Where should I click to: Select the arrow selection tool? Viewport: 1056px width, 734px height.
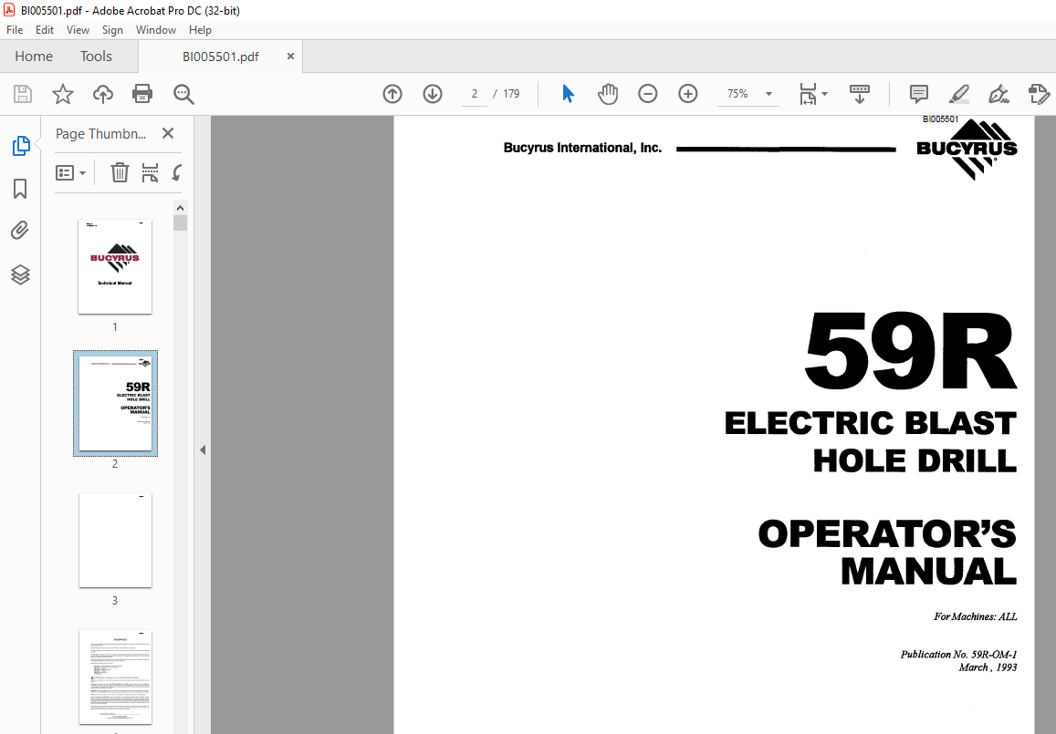[568, 94]
